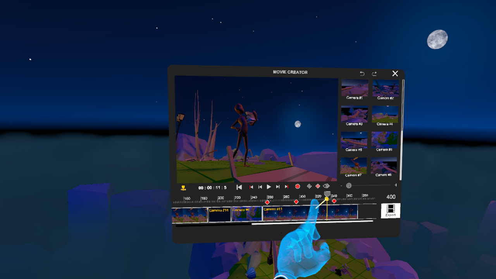Select the Camera #7 thumbnail
The image size is (496, 279).
click(353, 165)
